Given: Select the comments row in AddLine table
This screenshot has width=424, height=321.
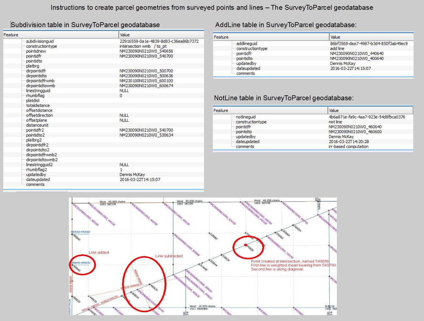Looking at the screenshot, I should click(313, 73).
